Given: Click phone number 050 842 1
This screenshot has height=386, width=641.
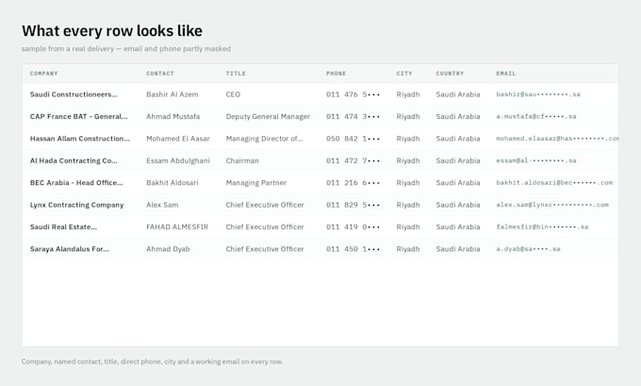Looking at the screenshot, I should [353, 139].
